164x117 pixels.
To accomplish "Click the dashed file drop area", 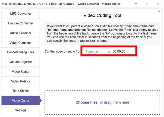I will click(102, 102).
